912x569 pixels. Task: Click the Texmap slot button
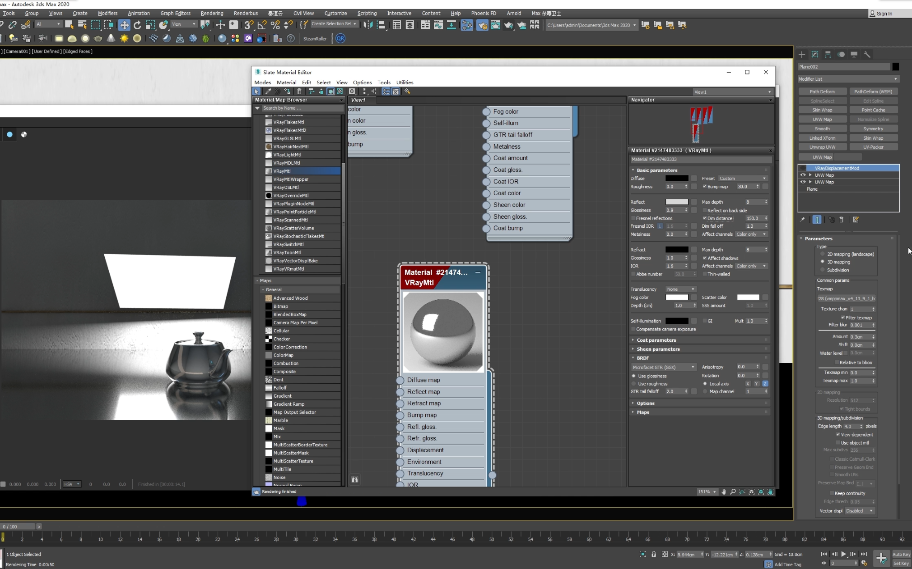click(x=846, y=298)
